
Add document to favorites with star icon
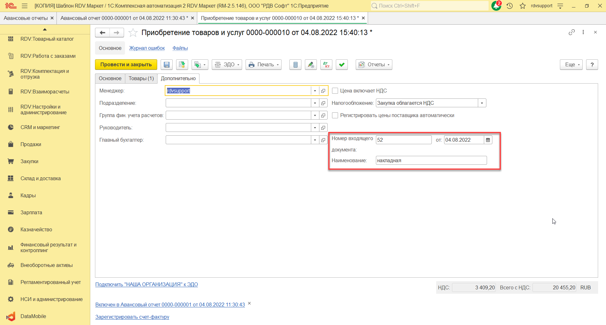coord(133,32)
